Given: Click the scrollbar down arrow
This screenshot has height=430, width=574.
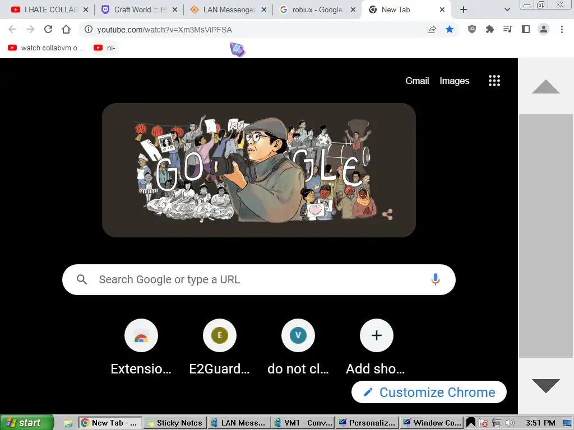Looking at the screenshot, I should (x=546, y=386).
